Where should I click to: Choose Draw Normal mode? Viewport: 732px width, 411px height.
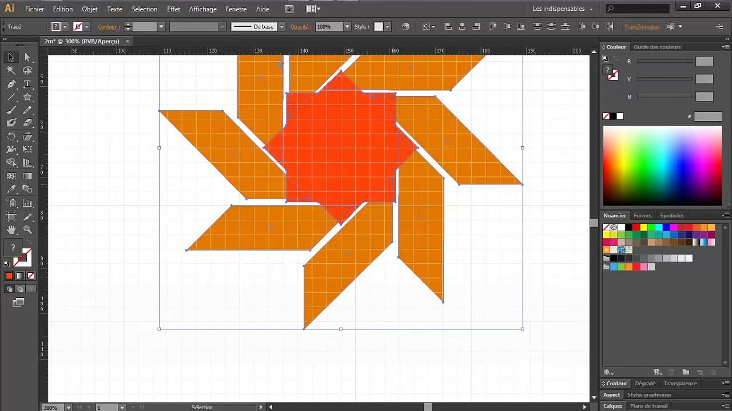[x=9, y=289]
